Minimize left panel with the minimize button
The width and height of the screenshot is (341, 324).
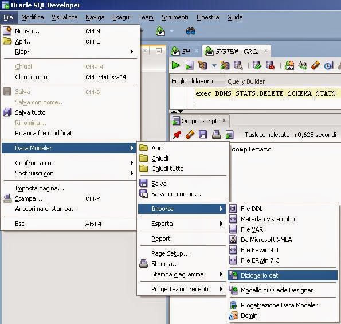[159, 51]
